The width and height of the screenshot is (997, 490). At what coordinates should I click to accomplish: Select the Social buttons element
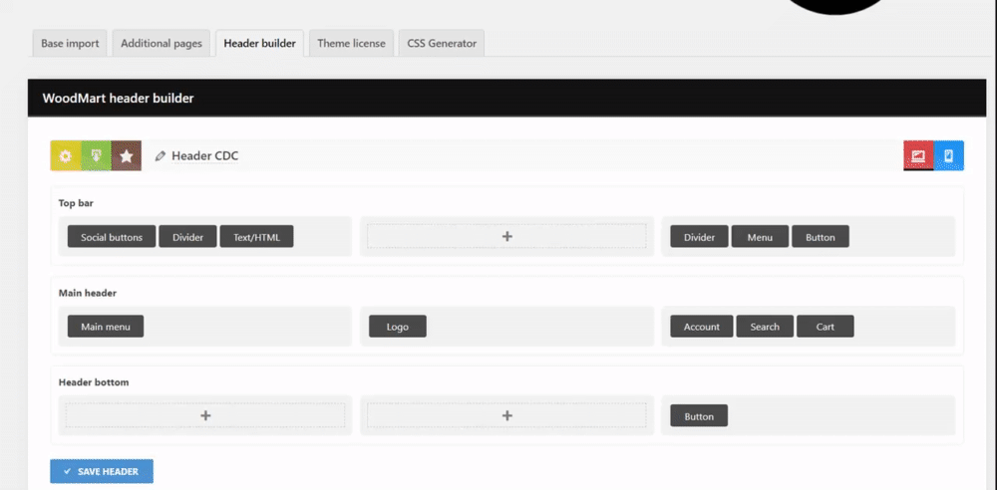(x=112, y=236)
